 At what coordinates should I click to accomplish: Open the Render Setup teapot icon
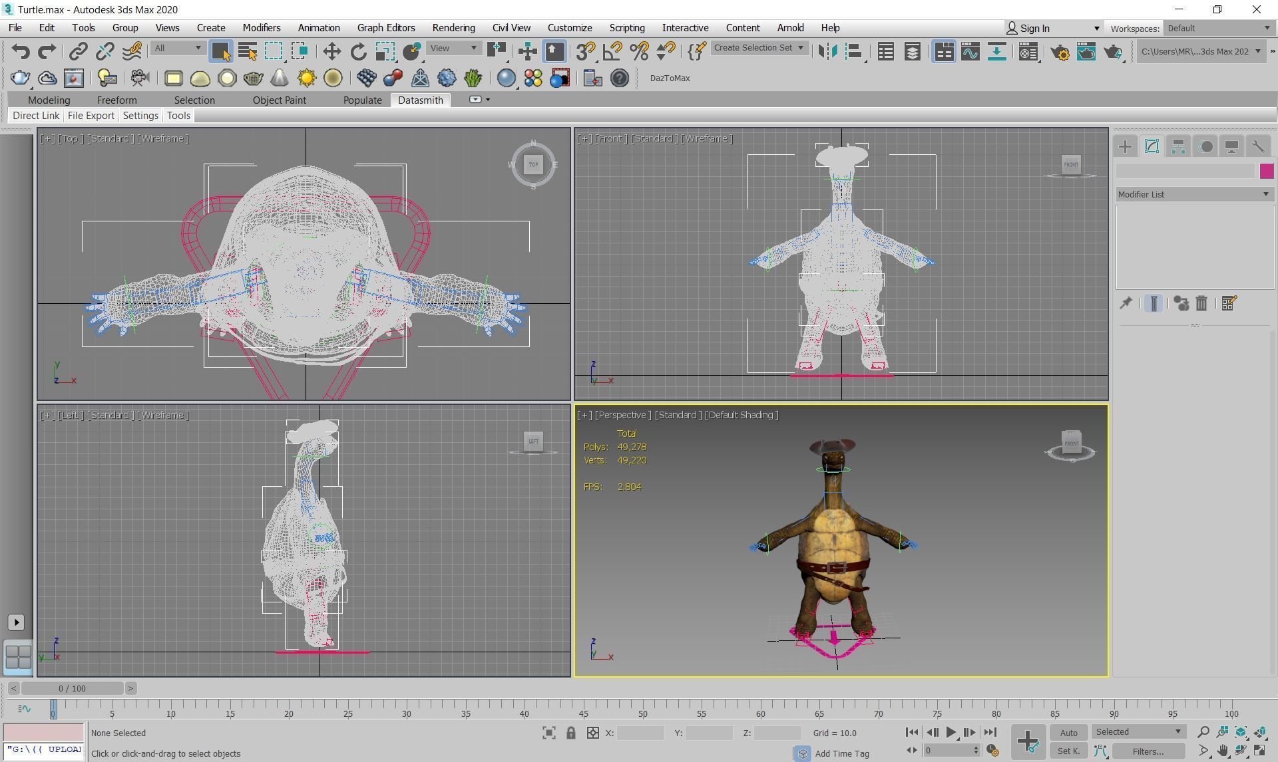1060,51
